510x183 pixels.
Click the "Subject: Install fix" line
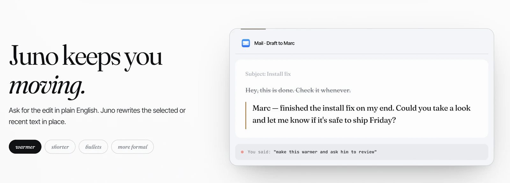click(x=268, y=74)
